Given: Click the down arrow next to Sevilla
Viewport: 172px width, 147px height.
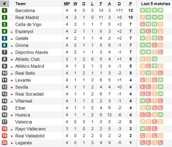Looking at the screenshot, I should 12,87.
